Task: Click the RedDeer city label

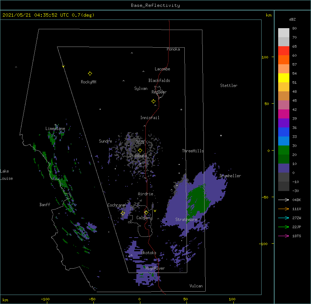Action: (x=159, y=92)
